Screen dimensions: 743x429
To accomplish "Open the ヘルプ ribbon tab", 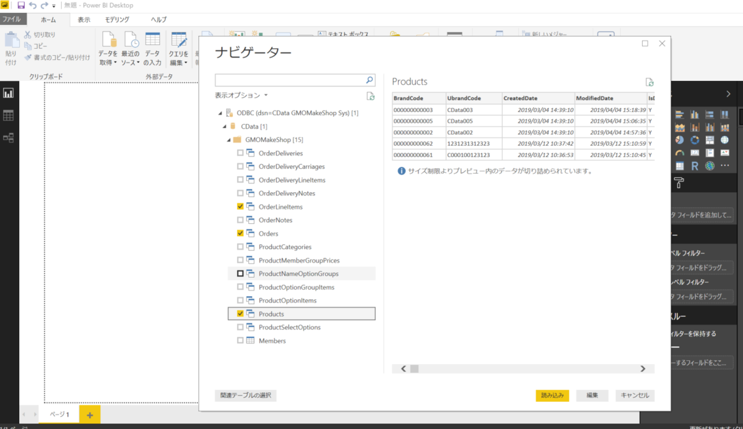I will 158,19.
